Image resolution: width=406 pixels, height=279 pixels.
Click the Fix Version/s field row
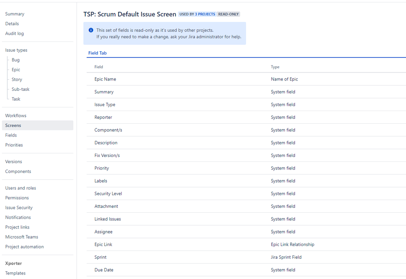point(246,155)
